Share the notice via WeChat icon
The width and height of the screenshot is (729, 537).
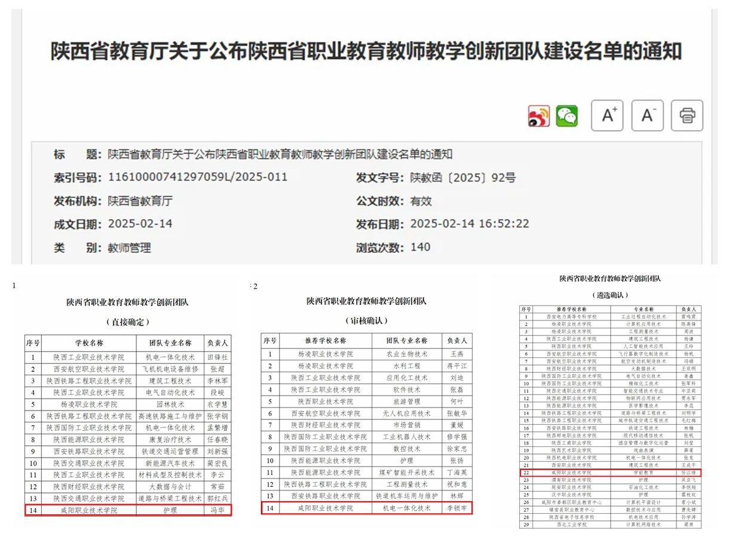click(x=567, y=116)
